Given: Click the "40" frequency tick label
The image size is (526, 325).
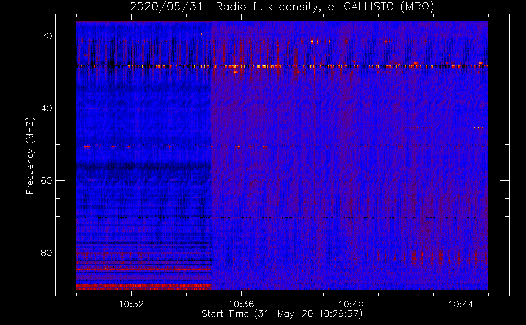Looking at the screenshot, I should (x=46, y=108).
